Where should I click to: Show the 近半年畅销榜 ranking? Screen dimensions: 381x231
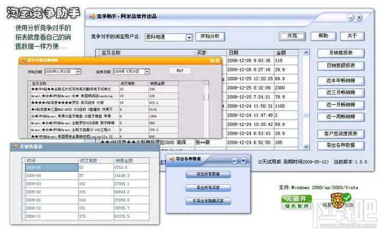(x=341, y=81)
